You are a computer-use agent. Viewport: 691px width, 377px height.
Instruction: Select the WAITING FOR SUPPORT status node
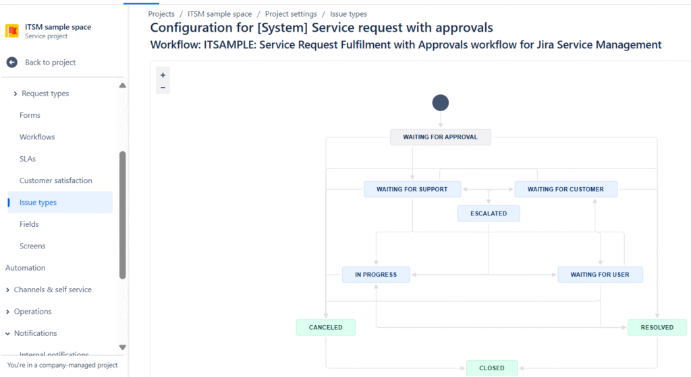click(412, 189)
